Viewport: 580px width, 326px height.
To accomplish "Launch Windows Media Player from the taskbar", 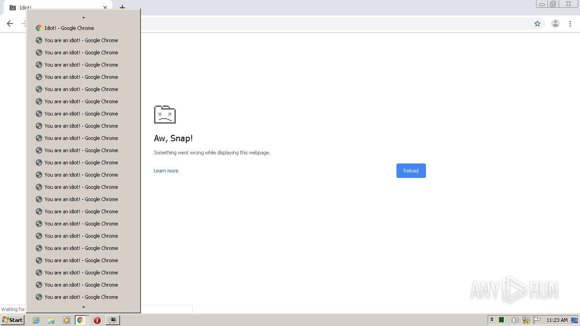I will click(x=67, y=320).
